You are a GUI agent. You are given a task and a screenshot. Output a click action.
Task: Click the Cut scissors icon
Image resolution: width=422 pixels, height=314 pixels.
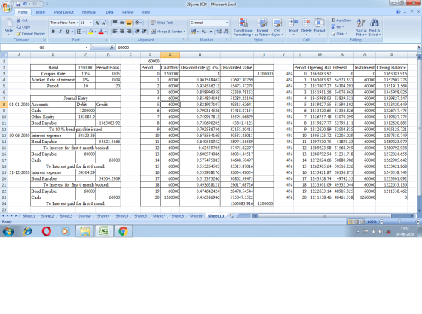(x=19, y=20)
